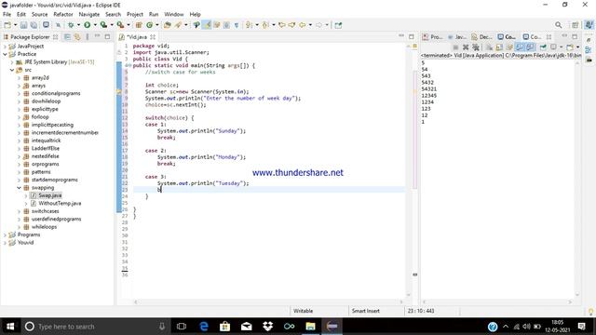Click Collapse All in Package Explorer

coord(67,37)
